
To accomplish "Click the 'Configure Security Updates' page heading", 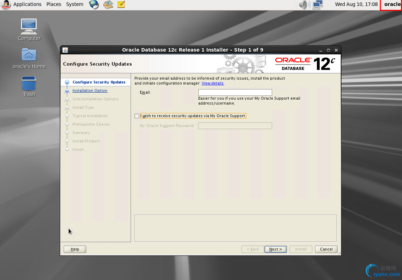I will (x=98, y=64).
